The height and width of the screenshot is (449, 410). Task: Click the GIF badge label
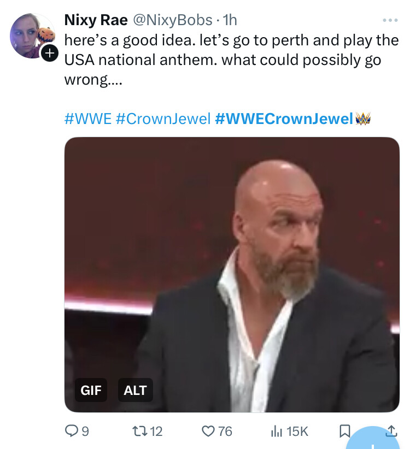tap(91, 390)
